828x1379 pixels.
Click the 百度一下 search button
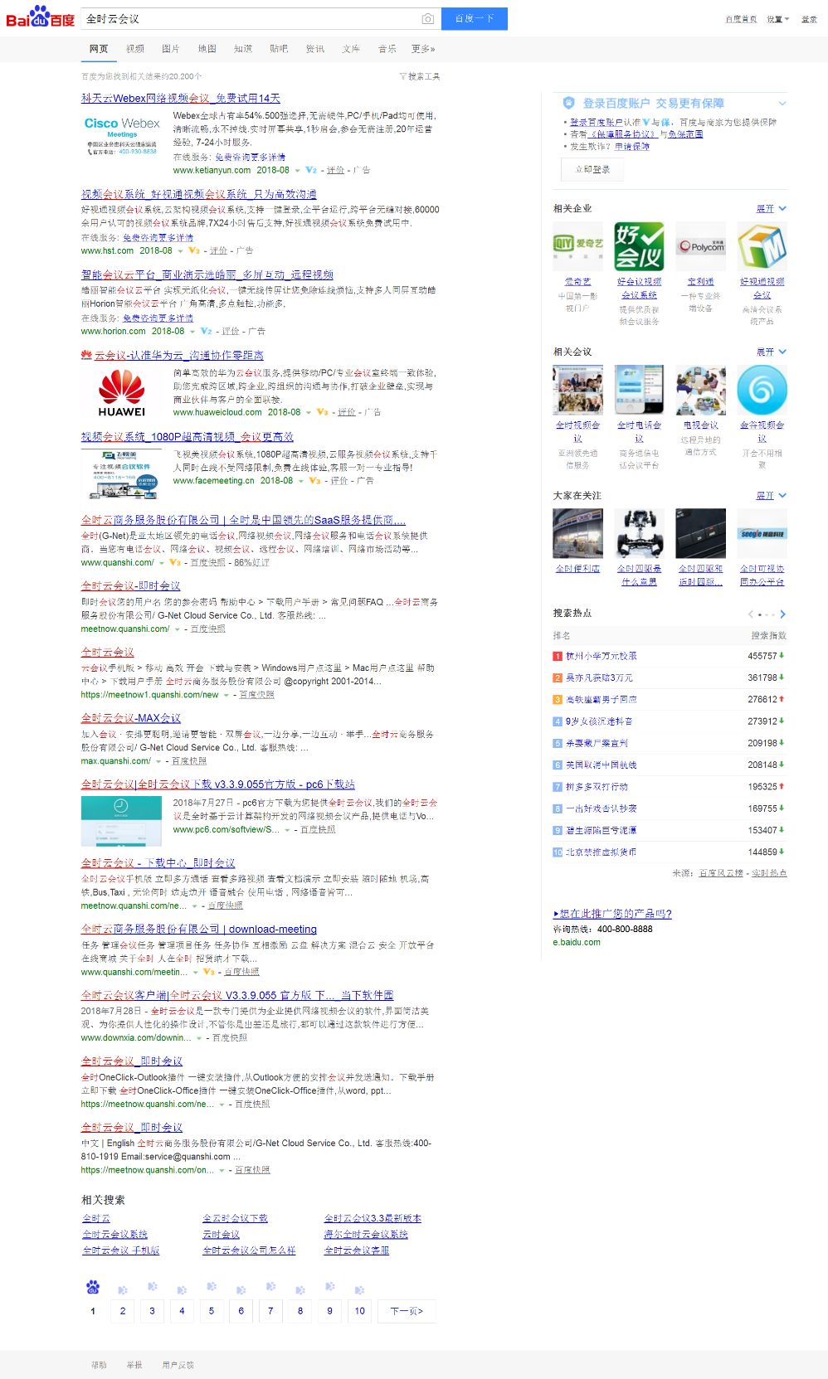click(x=475, y=19)
